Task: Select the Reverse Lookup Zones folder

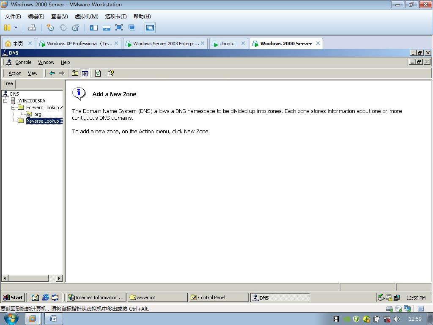Action: point(44,121)
